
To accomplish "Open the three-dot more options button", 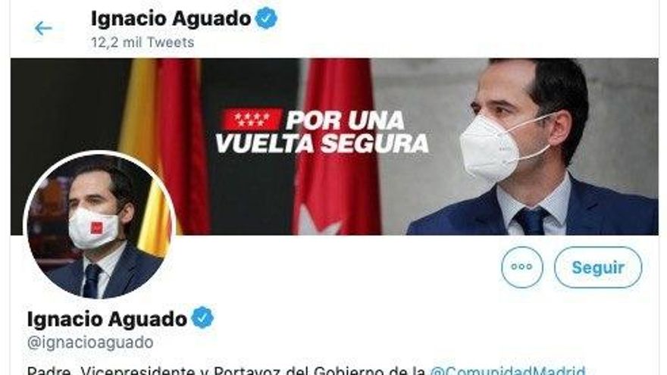I will 522,267.
